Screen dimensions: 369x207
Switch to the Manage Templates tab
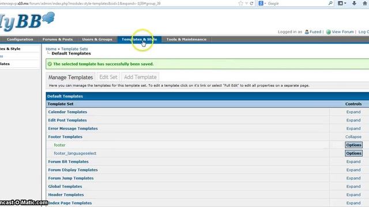70,77
